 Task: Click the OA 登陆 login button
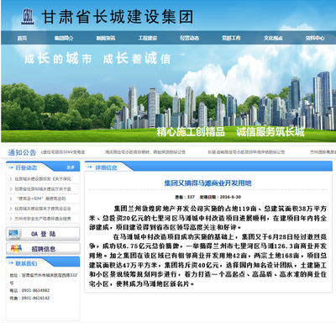click(43, 234)
